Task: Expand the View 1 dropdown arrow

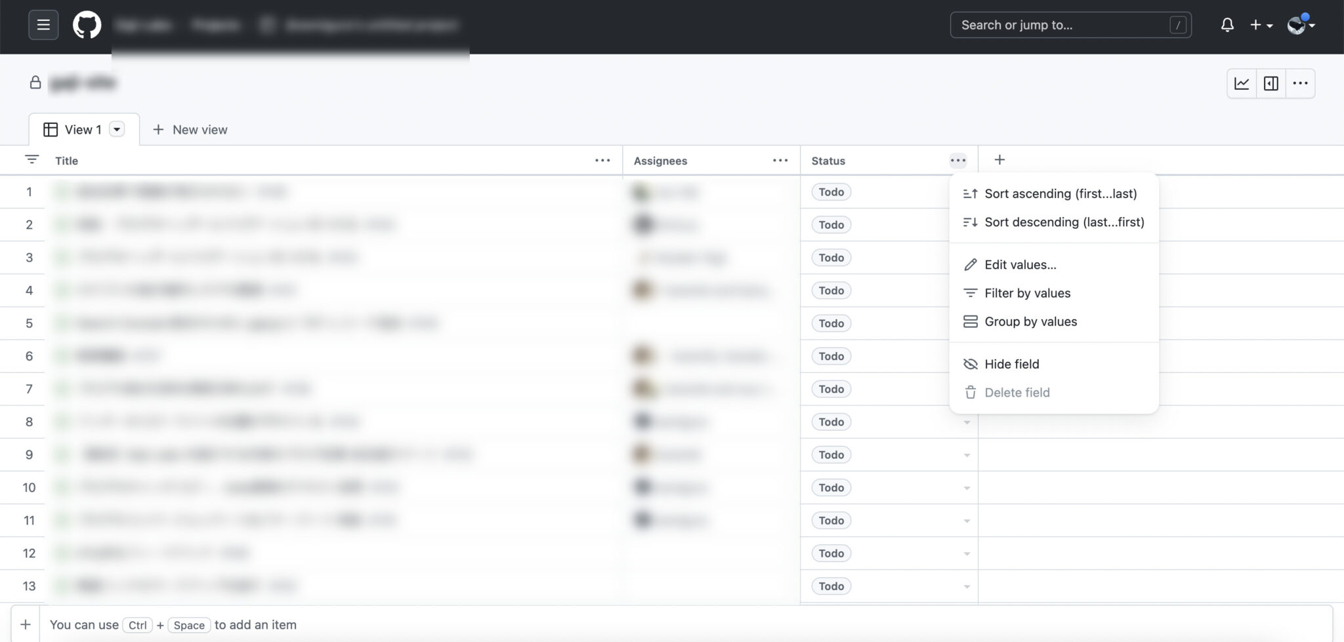Action: tap(117, 129)
